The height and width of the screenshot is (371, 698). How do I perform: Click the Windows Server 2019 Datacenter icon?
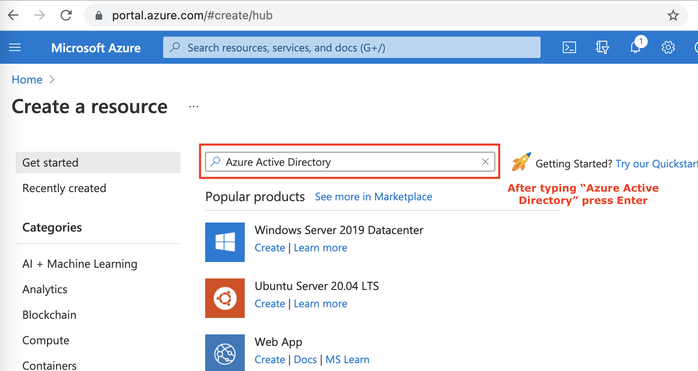pos(225,242)
